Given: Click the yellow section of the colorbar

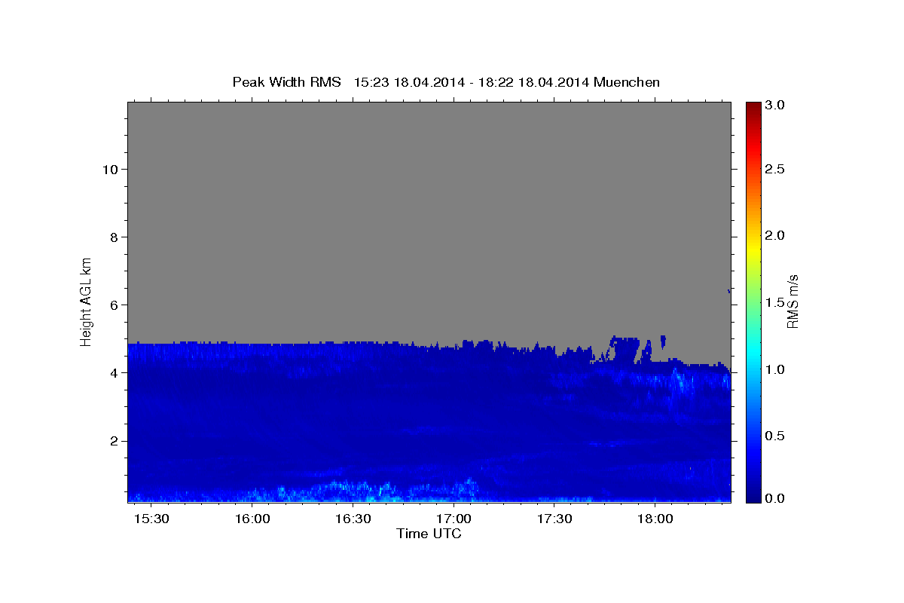Looking at the screenshot, I should (x=753, y=249).
